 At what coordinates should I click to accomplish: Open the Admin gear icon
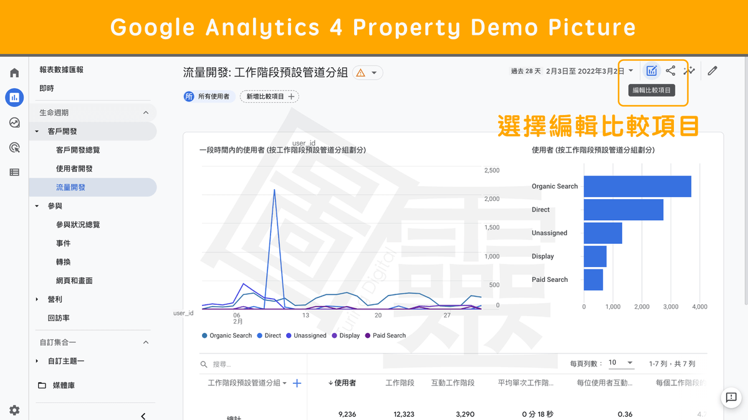[14, 410]
